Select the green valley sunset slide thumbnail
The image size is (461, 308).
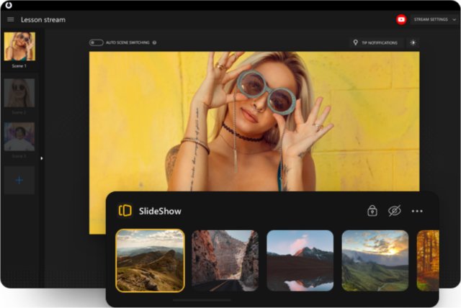coord(375,261)
